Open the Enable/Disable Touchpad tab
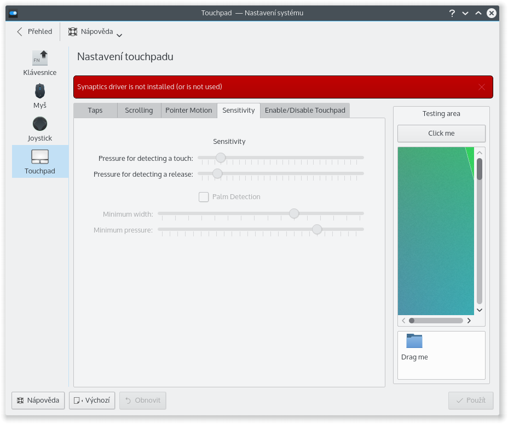 [305, 111]
